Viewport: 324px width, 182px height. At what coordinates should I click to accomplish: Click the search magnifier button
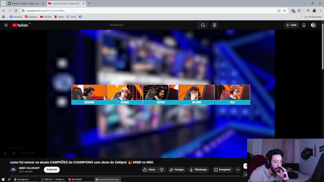point(203,25)
